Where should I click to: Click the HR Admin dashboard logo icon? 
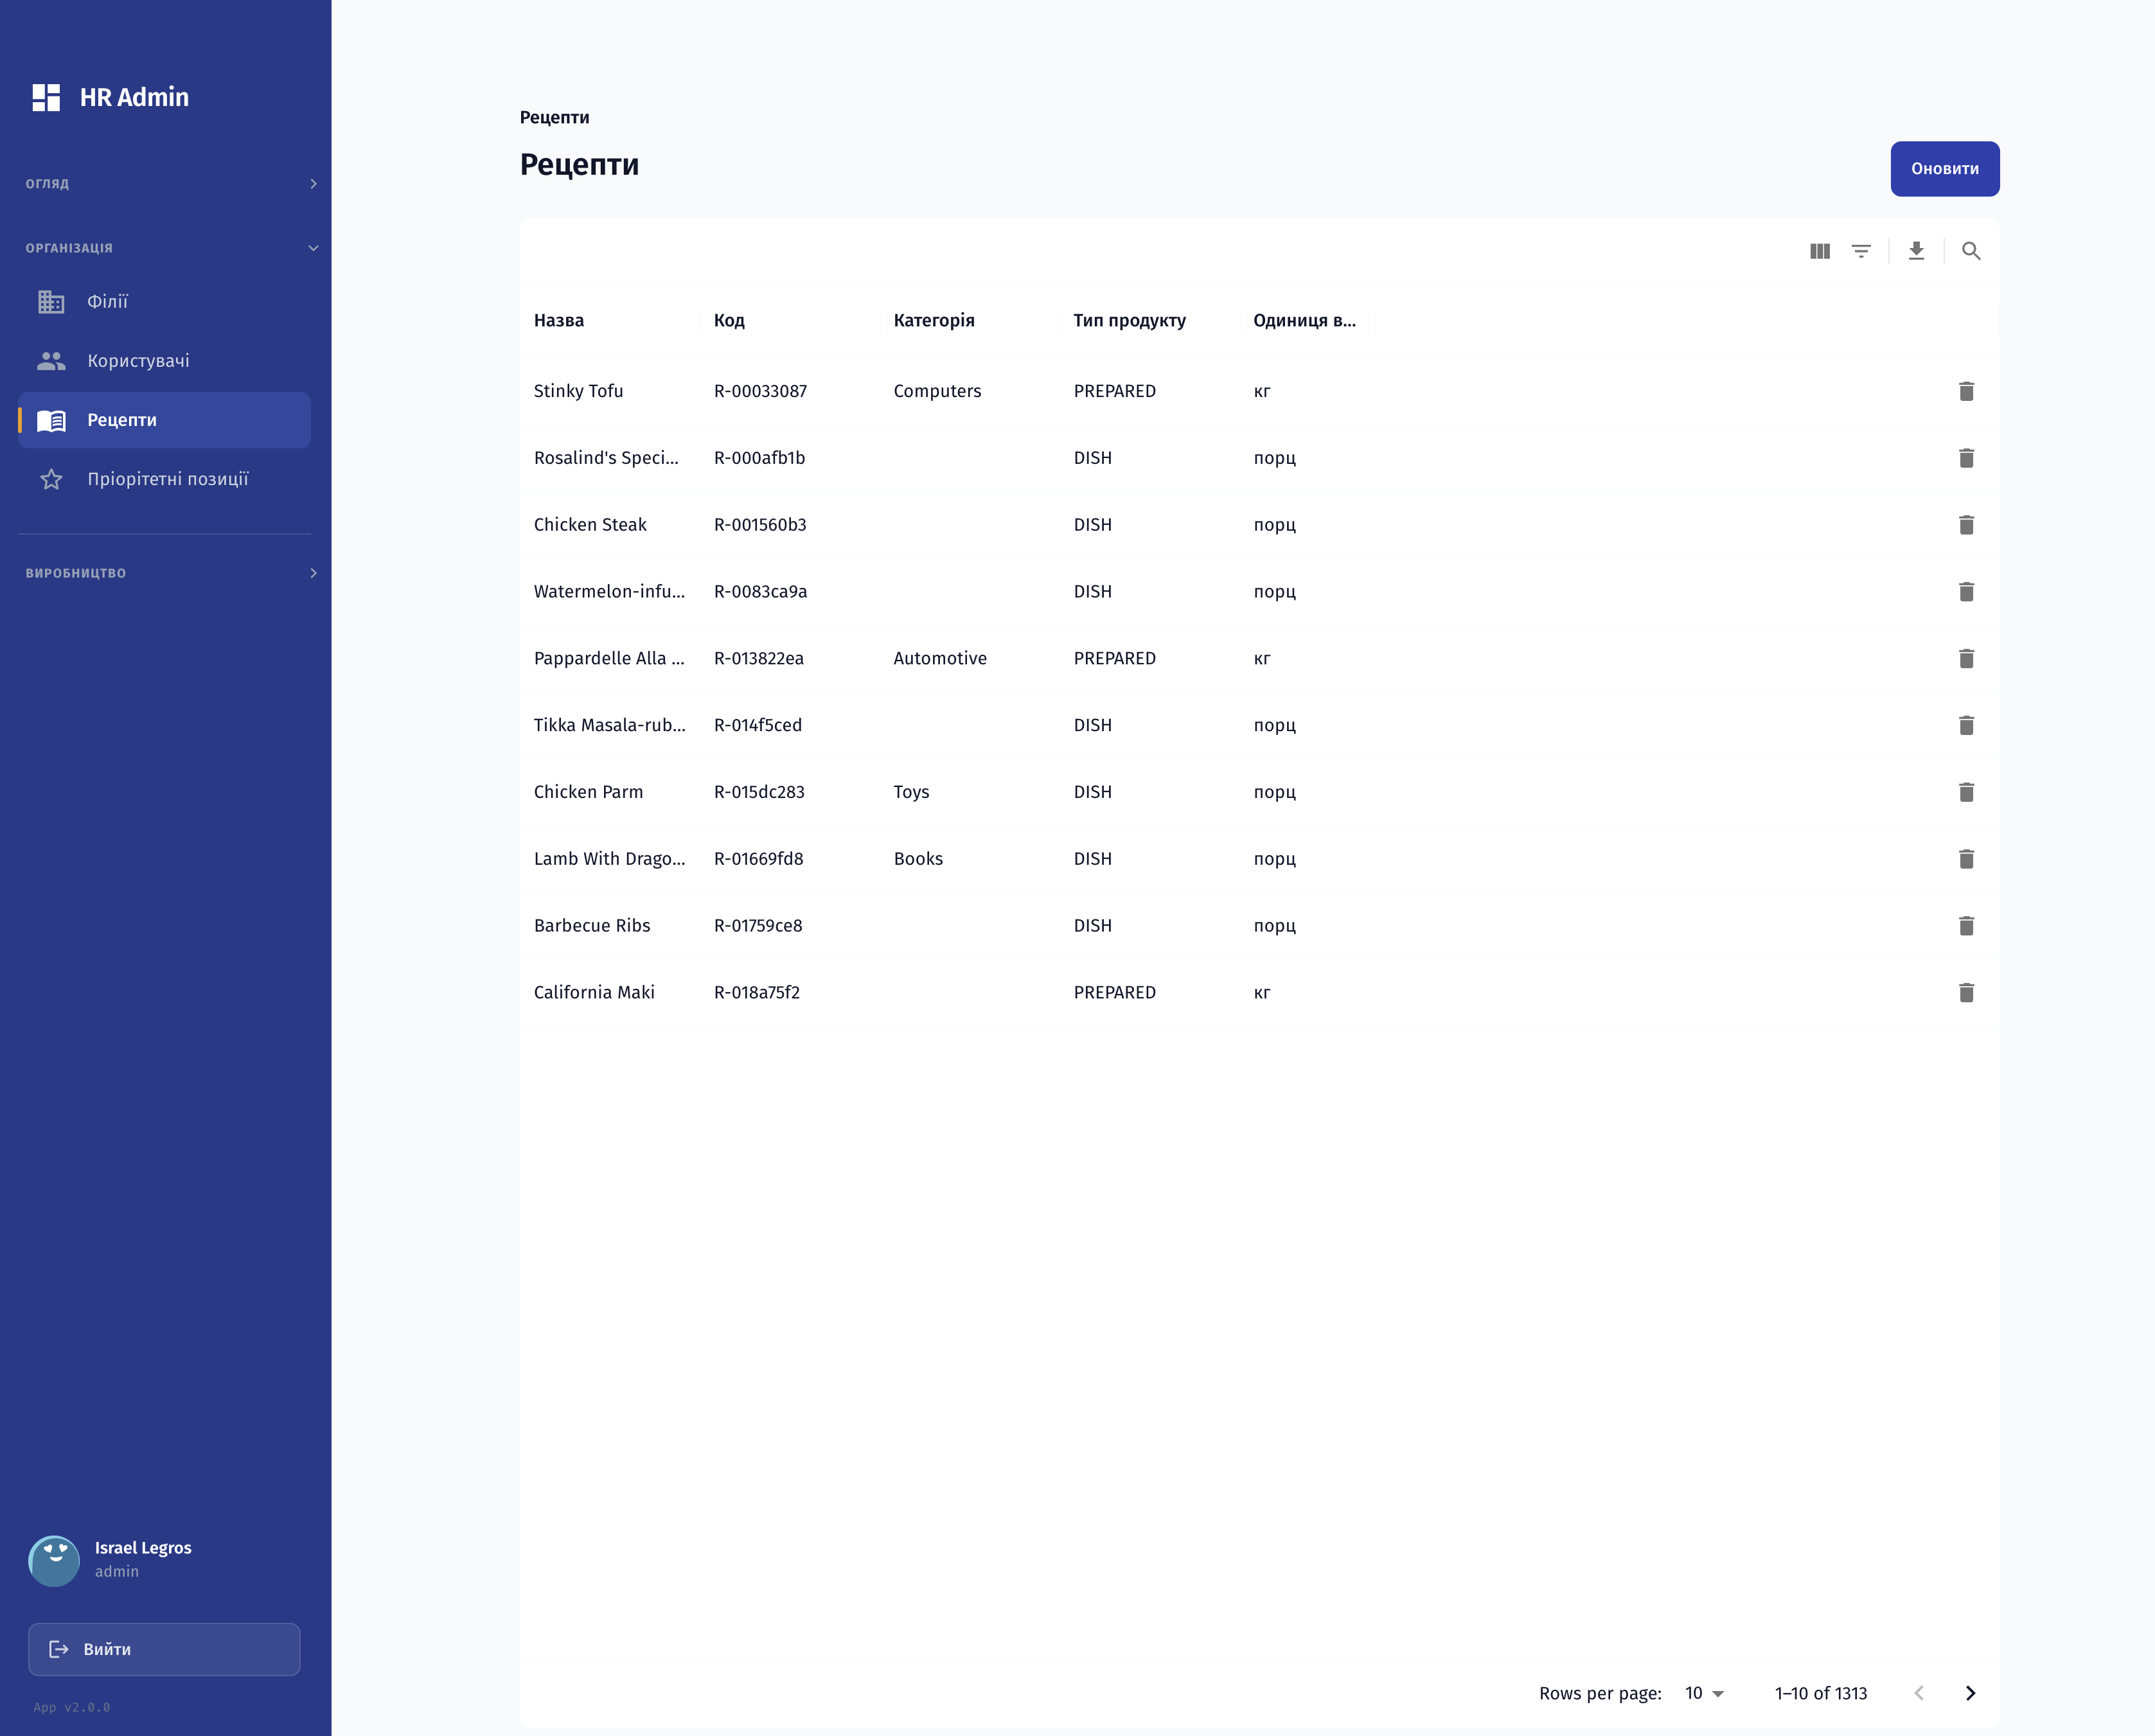click(46, 97)
